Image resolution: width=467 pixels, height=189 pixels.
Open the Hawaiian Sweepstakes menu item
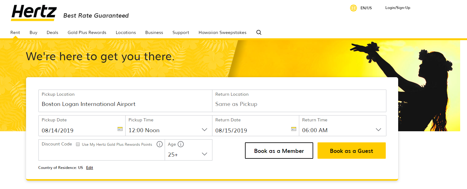point(223,32)
